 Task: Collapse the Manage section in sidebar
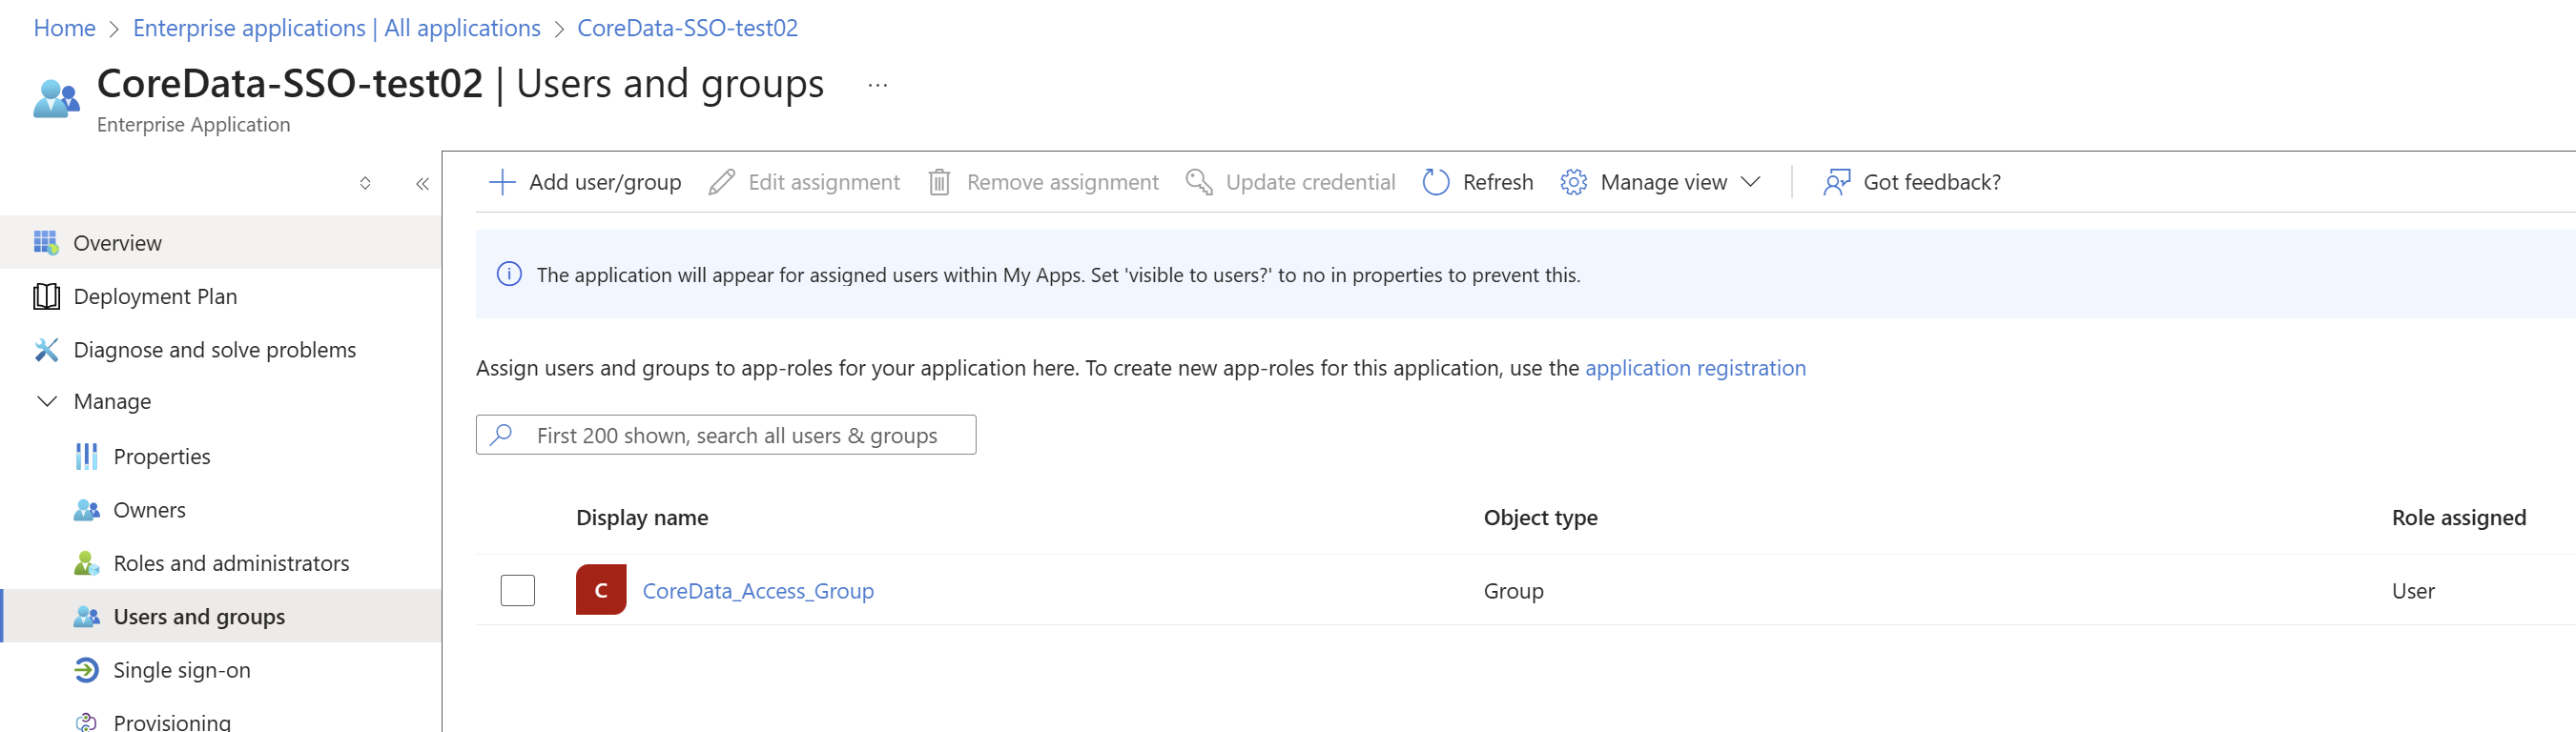(x=46, y=402)
